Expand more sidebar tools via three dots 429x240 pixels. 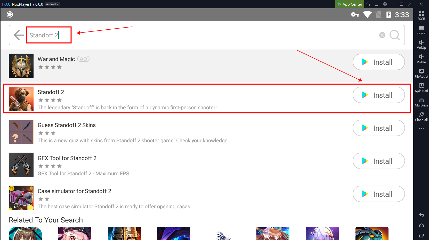[x=421, y=129]
